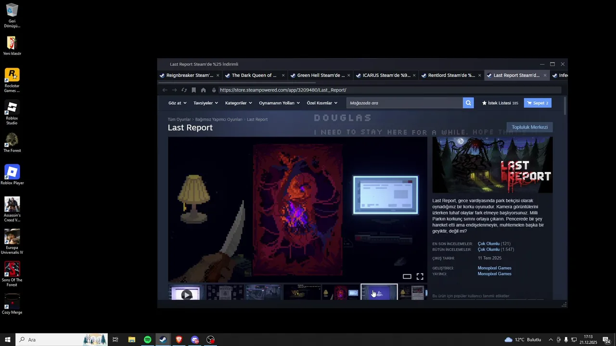Select the Roblox Player desktop icon
The height and width of the screenshot is (346, 616).
point(12,175)
